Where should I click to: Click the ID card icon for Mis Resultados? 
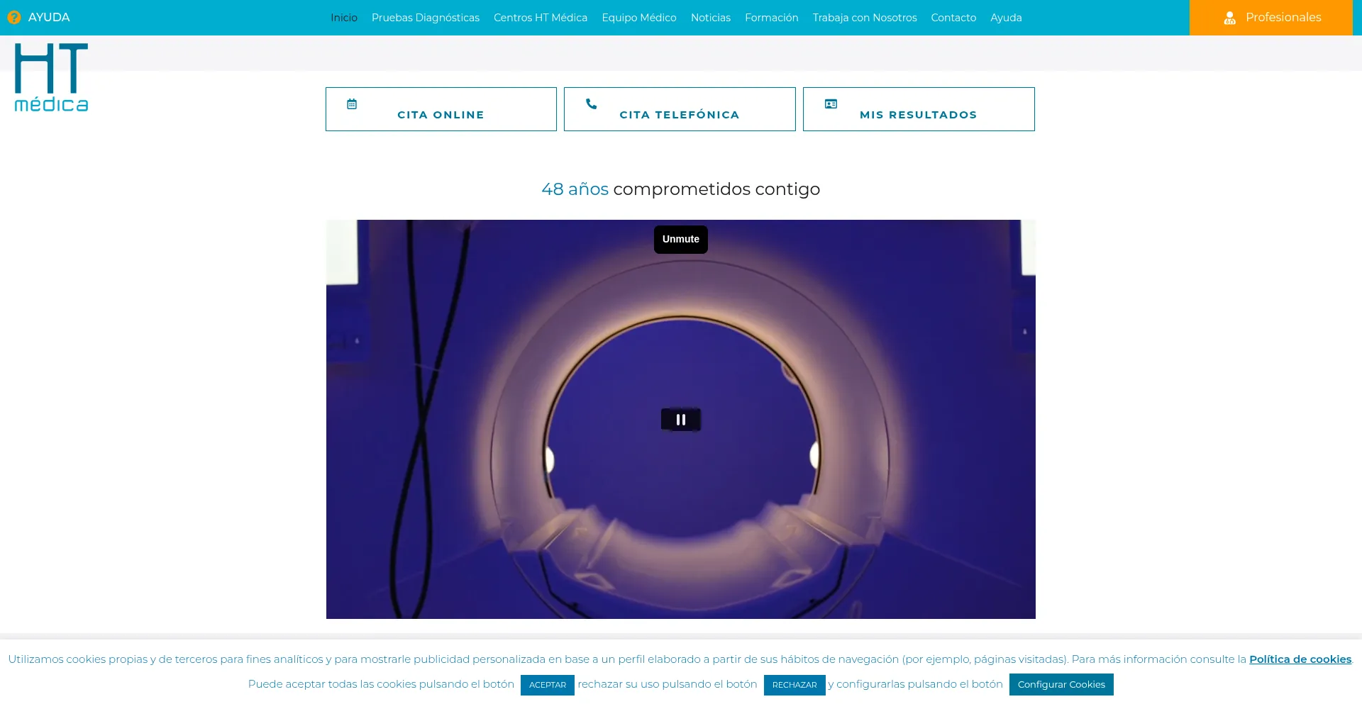point(830,104)
